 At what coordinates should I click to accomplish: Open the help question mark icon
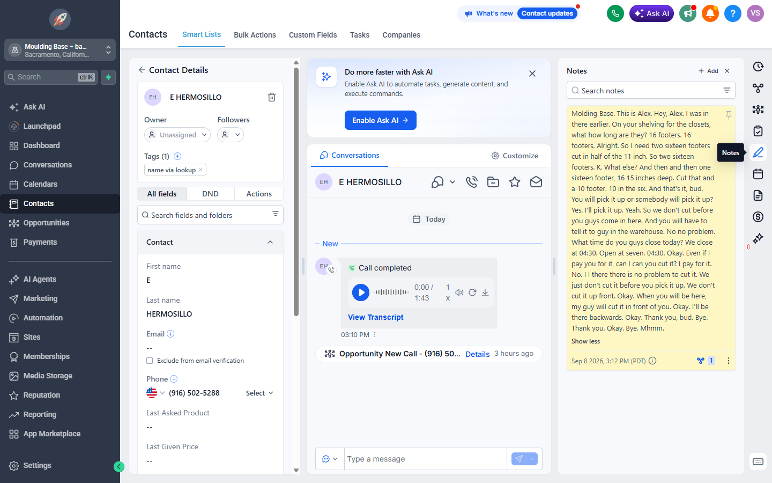click(x=733, y=13)
